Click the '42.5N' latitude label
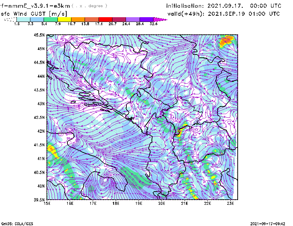 pos(39,117)
